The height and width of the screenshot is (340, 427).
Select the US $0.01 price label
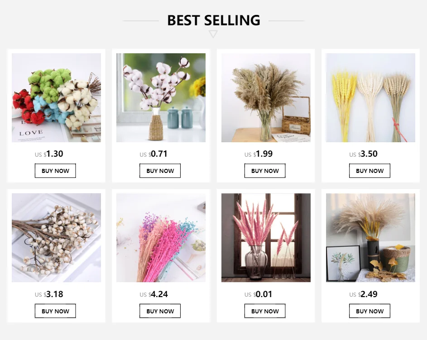[258, 294]
